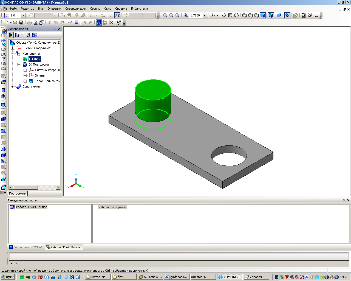Click the Пуск start button
The width and height of the screenshot is (351, 281).
click(x=7, y=277)
